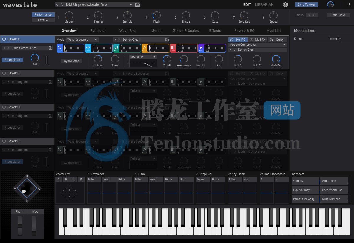The width and height of the screenshot is (354, 243).
Task: Open the Zones & Scales tab
Action: (x=186, y=31)
